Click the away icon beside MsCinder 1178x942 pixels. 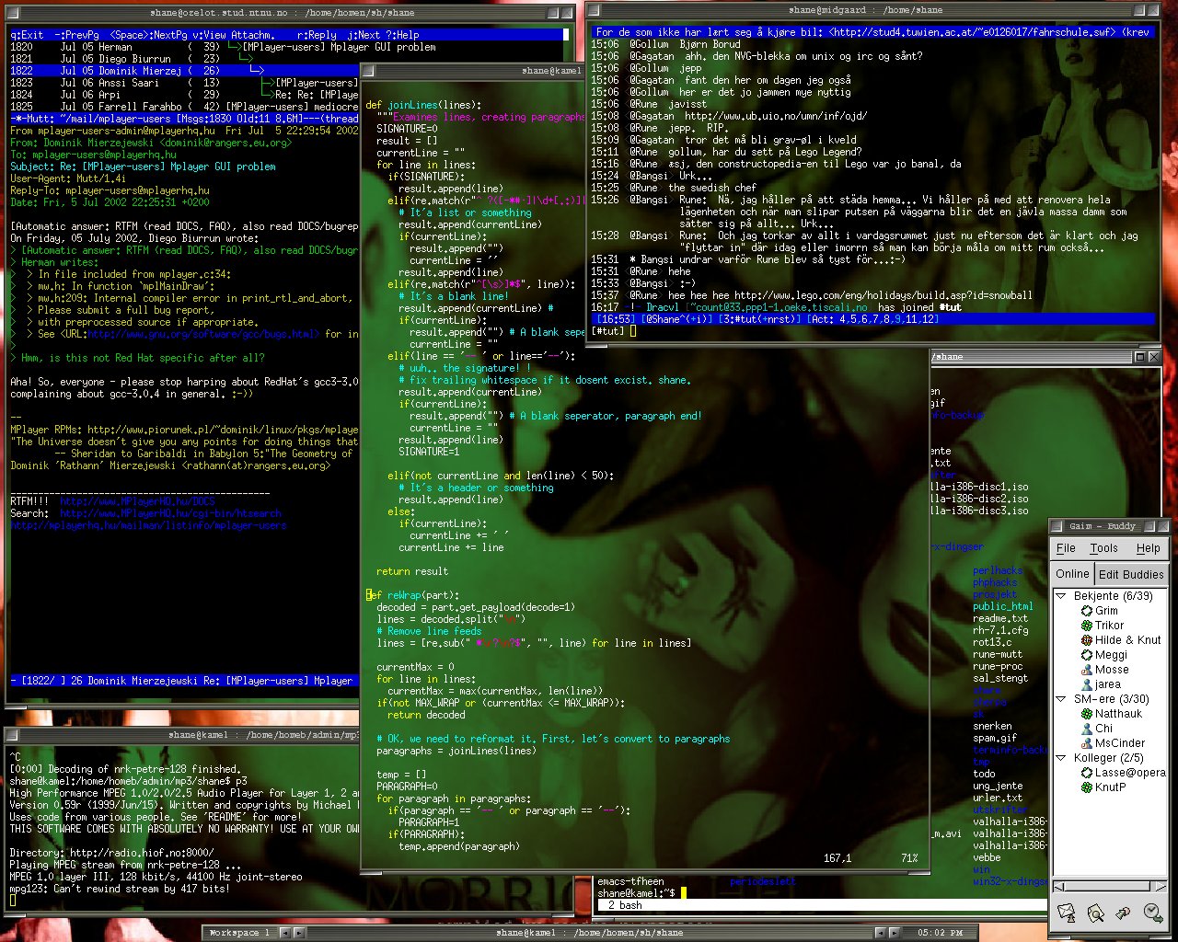click(1087, 743)
